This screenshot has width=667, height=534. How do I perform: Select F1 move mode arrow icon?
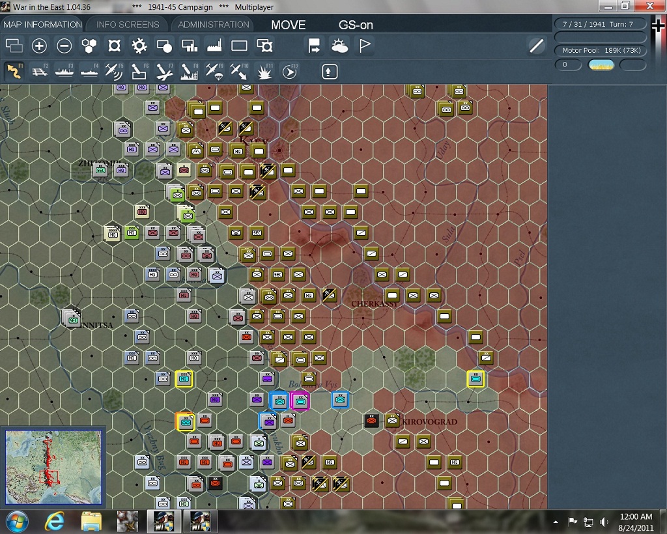14,72
